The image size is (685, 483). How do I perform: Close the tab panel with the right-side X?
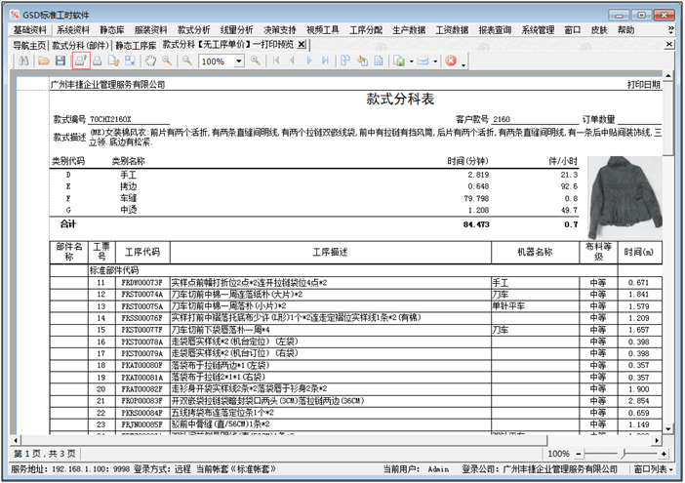point(668,45)
